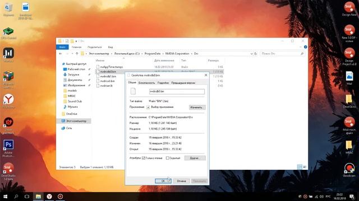Click the Change (Изменить...) button
The image size is (359, 201).
(197, 107)
